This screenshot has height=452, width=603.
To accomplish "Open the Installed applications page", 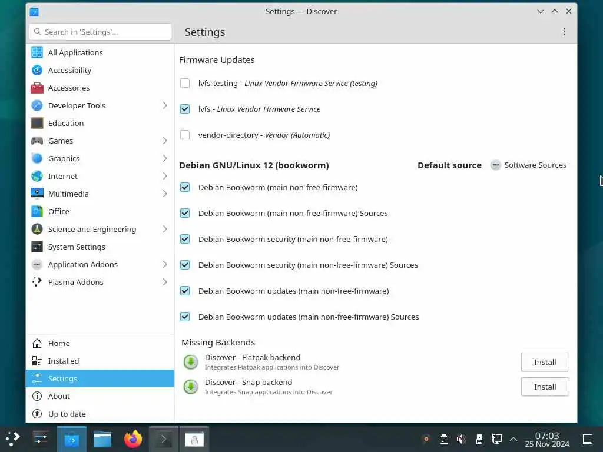I will (100, 361).
